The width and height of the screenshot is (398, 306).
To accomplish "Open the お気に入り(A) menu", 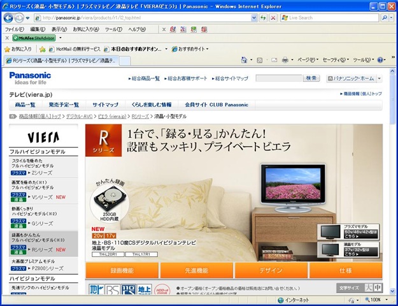I will (86, 29).
